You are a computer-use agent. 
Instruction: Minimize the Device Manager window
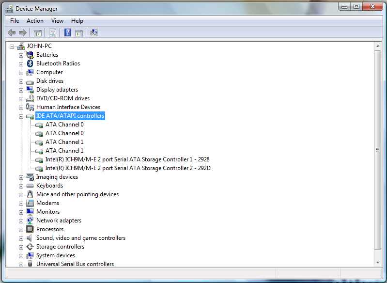coord(345,6)
